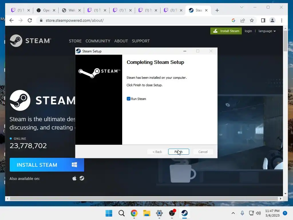Bookmark this page with star icon
Viewport: 293px width, 220px height.
click(x=252, y=20)
